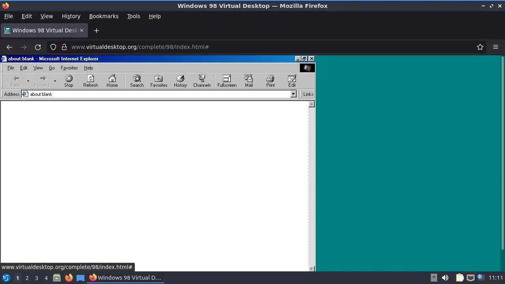This screenshot has width=505, height=284.
Task: Refresh the Internet Explorer page
Action: pos(90,81)
